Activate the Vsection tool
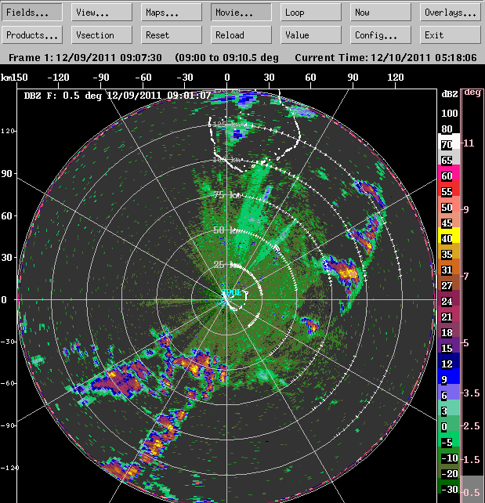485x503 pixels. click(x=102, y=34)
